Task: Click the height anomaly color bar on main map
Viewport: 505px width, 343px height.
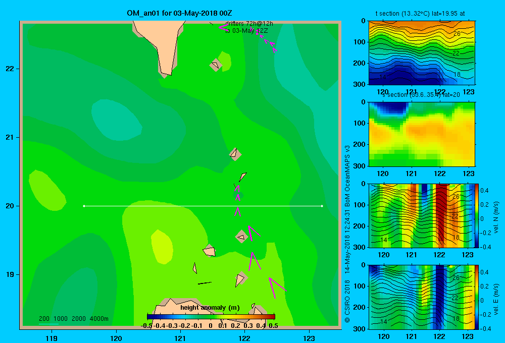Action: click(211, 317)
